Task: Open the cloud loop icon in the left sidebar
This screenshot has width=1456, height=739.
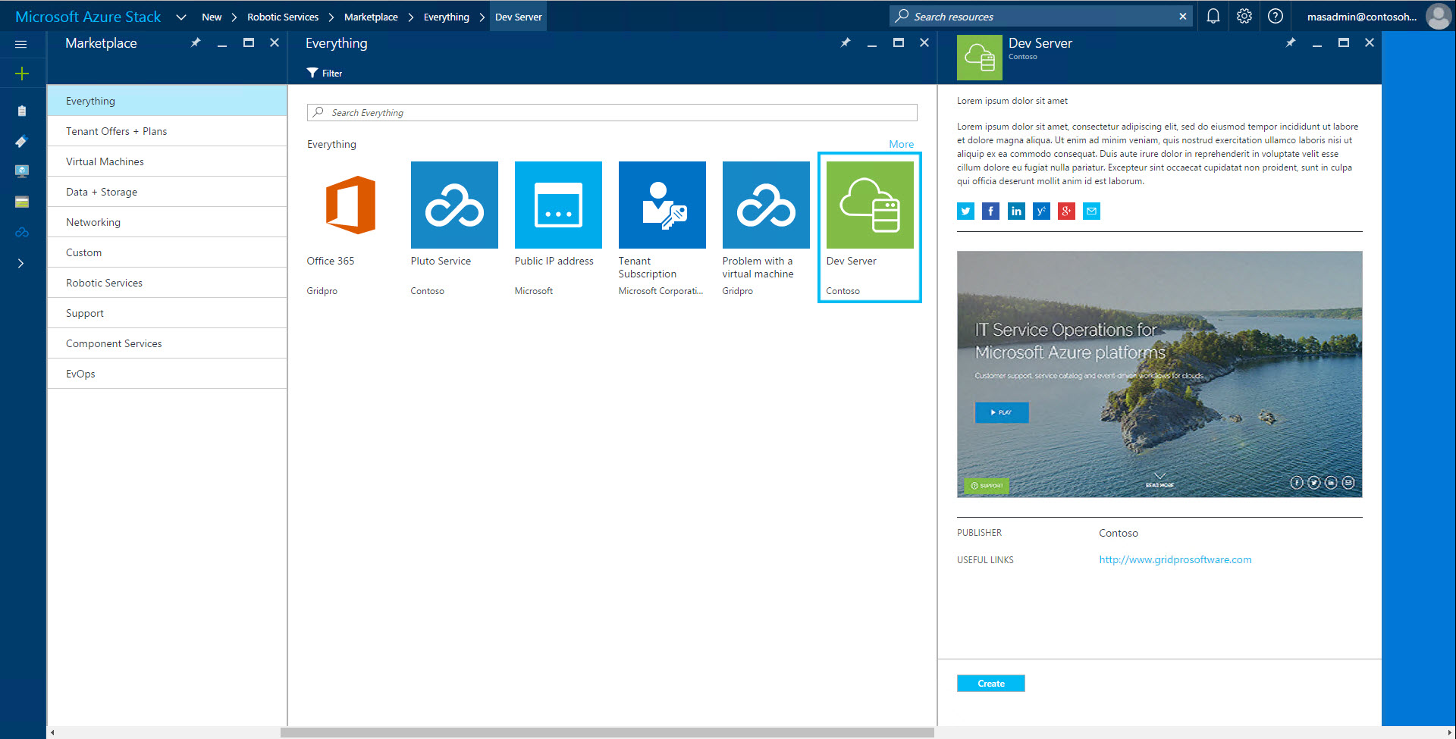Action: [x=21, y=232]
